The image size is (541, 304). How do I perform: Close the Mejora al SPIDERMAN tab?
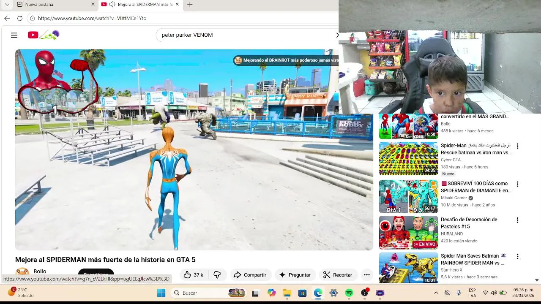[x=177, y=4]
